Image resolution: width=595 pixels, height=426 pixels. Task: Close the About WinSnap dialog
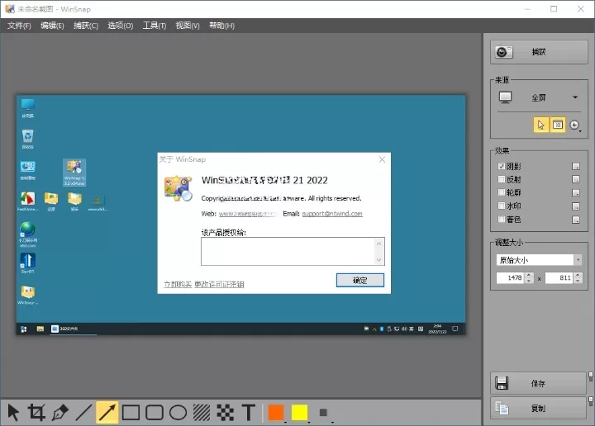pos(382,159)
